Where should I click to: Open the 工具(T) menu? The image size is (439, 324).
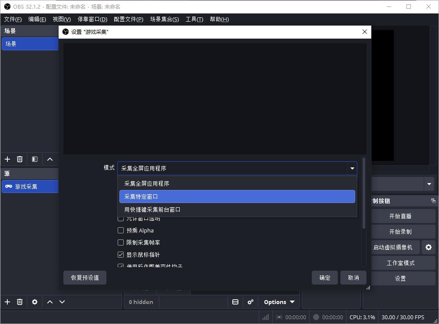[x=194, y=19]
